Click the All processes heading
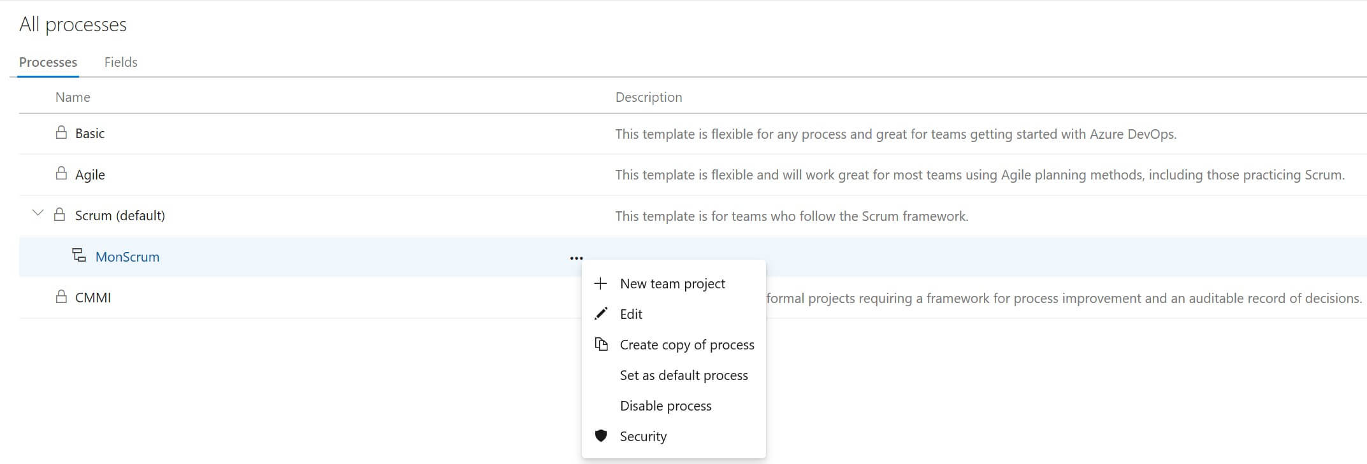 coord(73,24)
